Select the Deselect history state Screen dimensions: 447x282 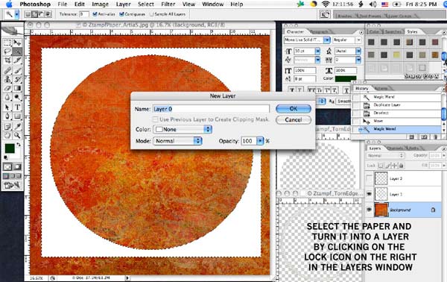tap(396, 113)
